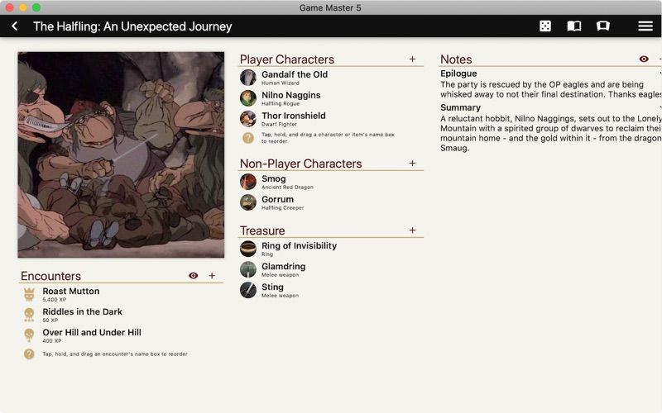This screenshot has height=413, width=662.
Task: Click the Summary note body text
Action: point(551,133)
